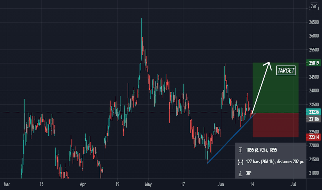The width and height of the screenshot is (322, 190).
Task: Select the red stop-loss zone of position
Action: (x=275, y=125)
